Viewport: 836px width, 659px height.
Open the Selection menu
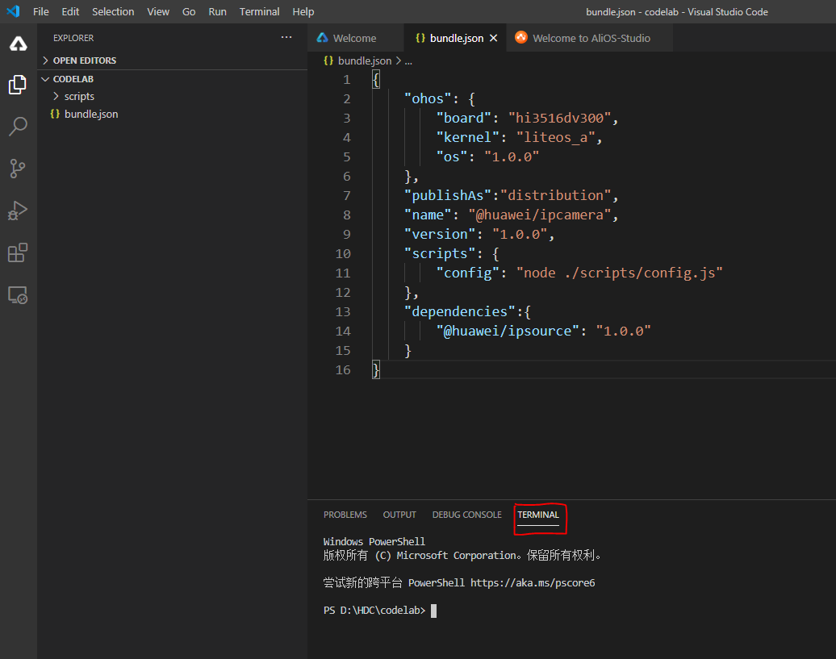[113, 11]
